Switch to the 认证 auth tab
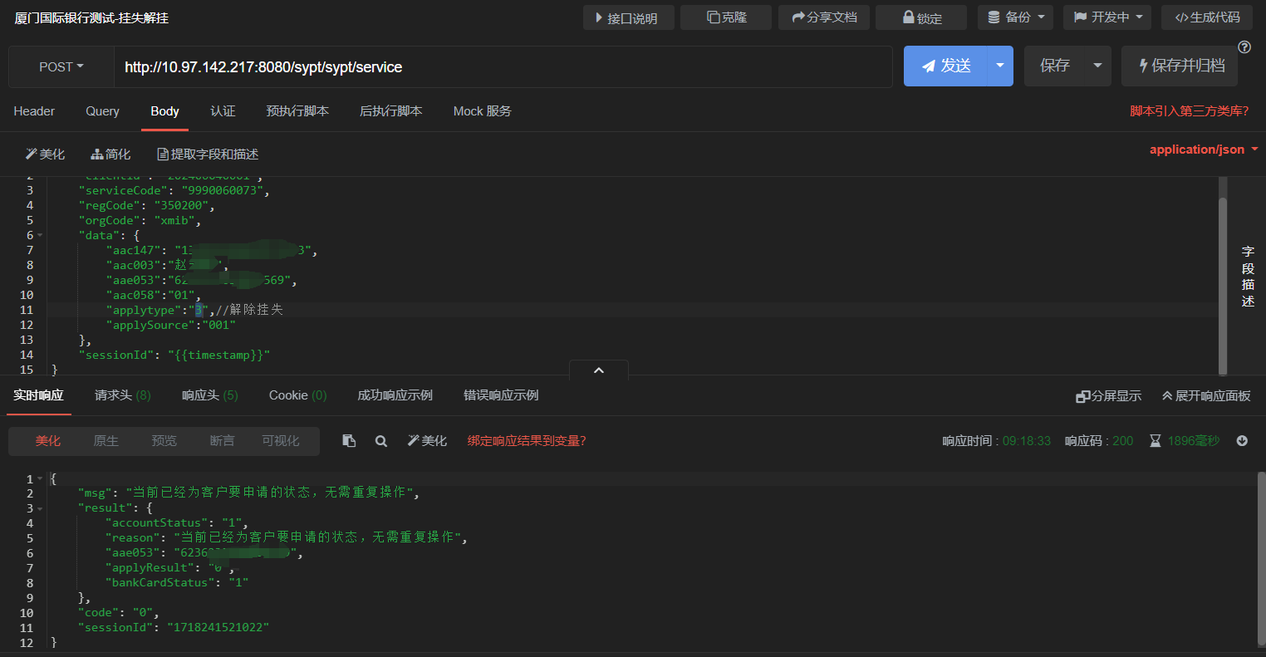1266x657 pixels. coord(223,111)
